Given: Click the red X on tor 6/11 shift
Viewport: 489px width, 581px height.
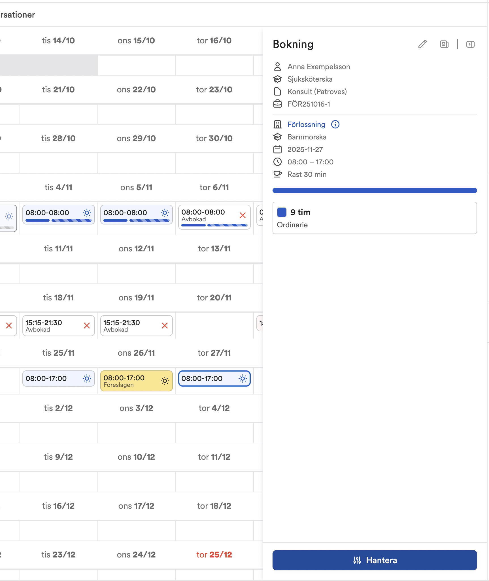Looking at the screenshot, I should 243,215.
